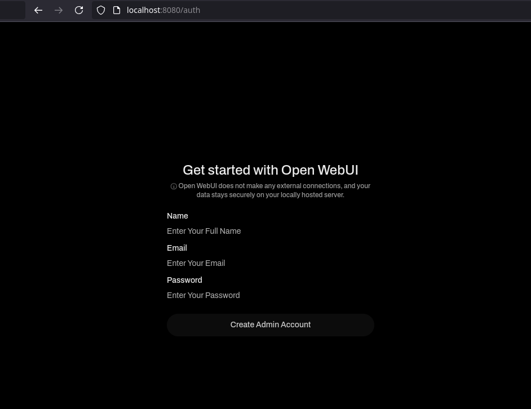
Task: Go back using the browser back arrow
Action: point(38,10)
